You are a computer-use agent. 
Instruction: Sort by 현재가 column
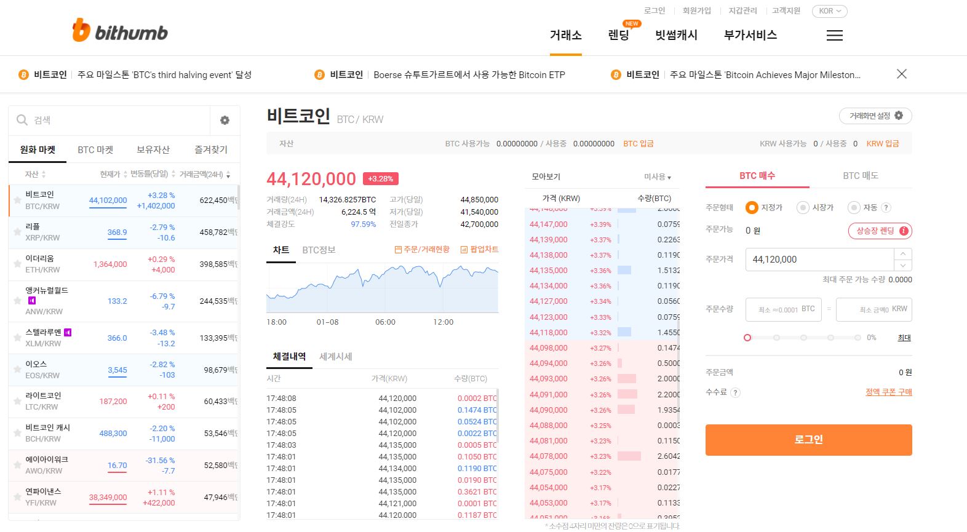(x=113, y=175)
